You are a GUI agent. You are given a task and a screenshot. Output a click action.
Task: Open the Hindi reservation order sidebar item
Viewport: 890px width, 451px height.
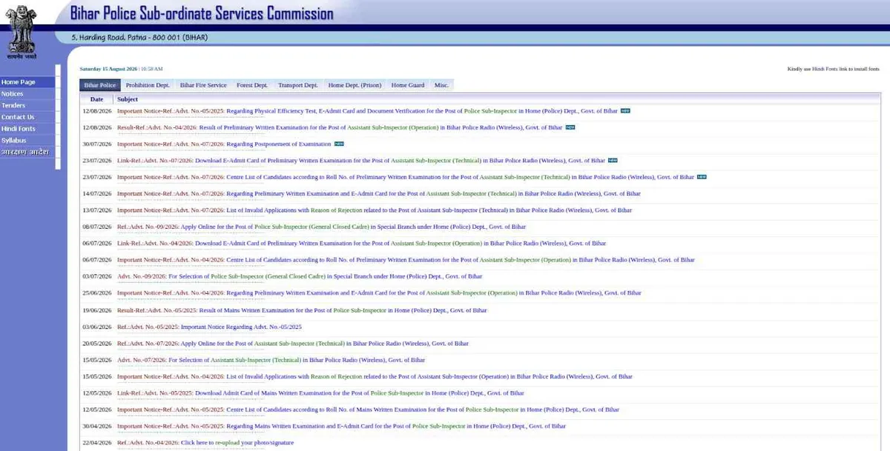[28, 152]
